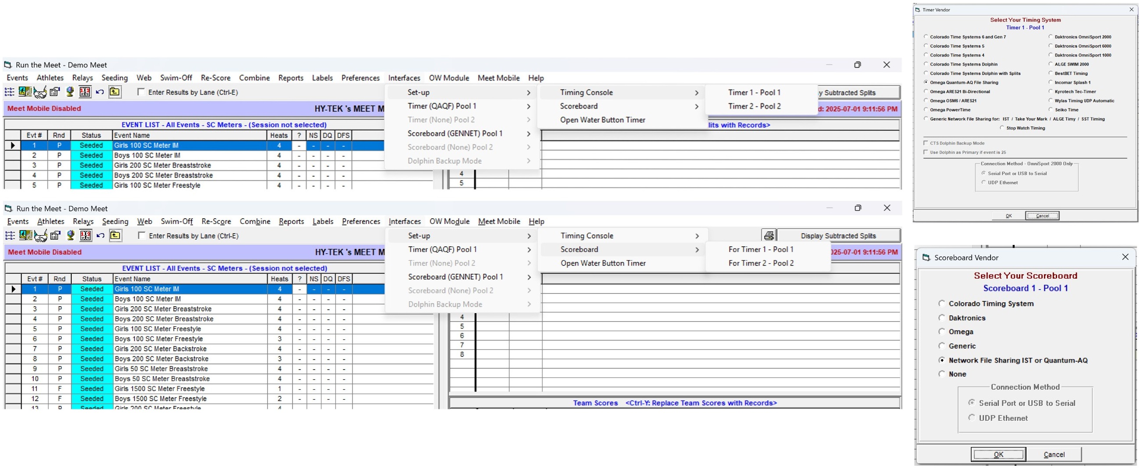
Task: Select Stop Watch Timing option
Action: tap(1002, 128)
